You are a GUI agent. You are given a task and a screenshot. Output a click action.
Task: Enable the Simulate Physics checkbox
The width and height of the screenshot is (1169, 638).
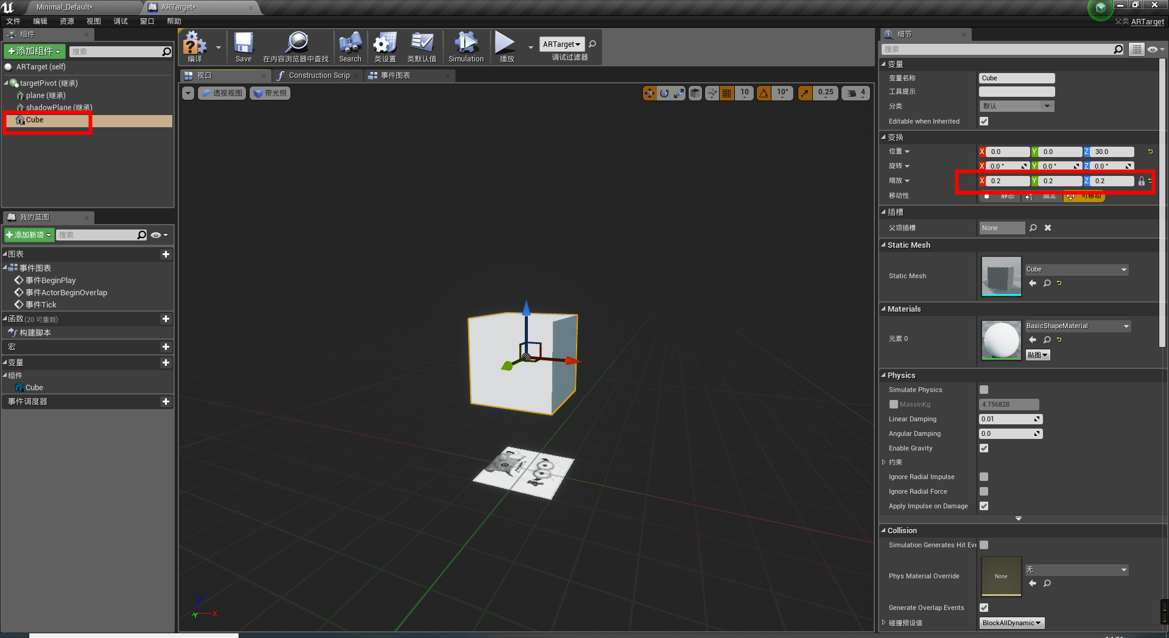click(x=984, y=390)
